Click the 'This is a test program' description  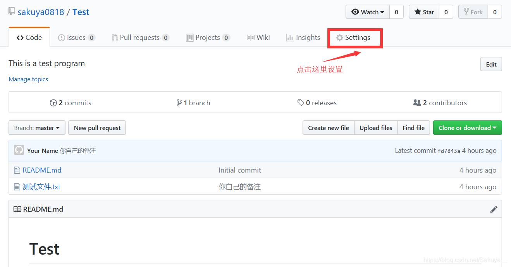point(46,63)
